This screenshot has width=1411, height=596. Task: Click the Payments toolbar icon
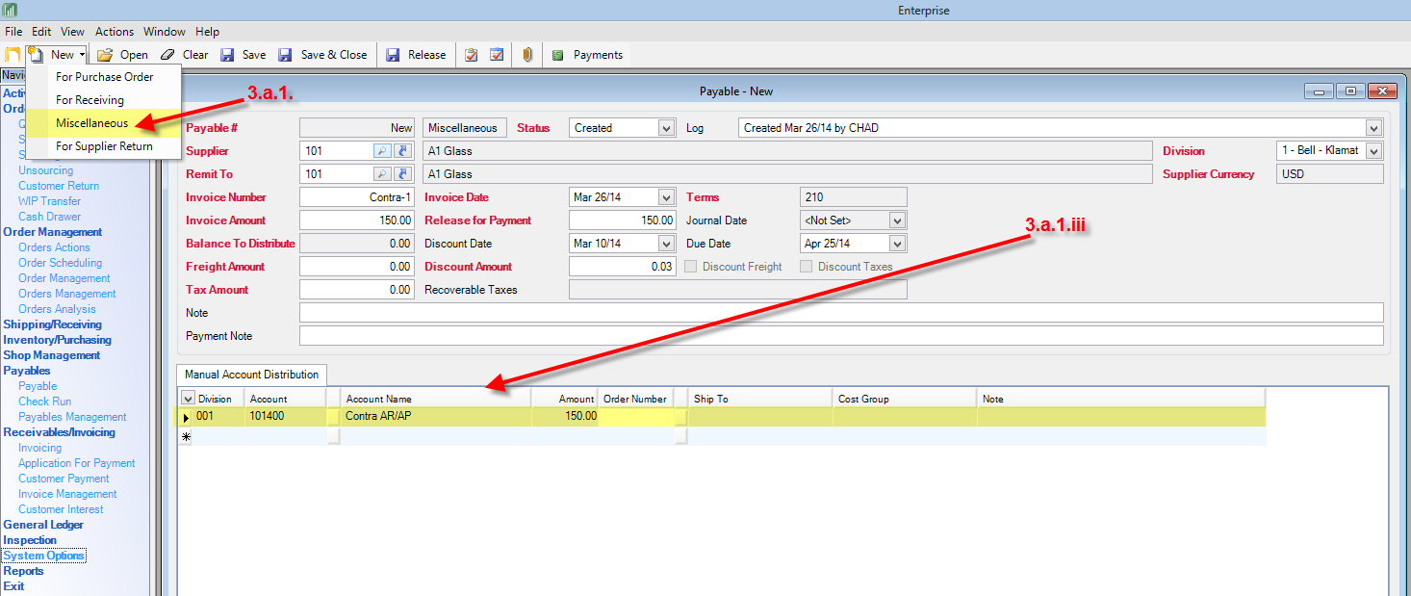pyautogui.click(x=558, y=55)
